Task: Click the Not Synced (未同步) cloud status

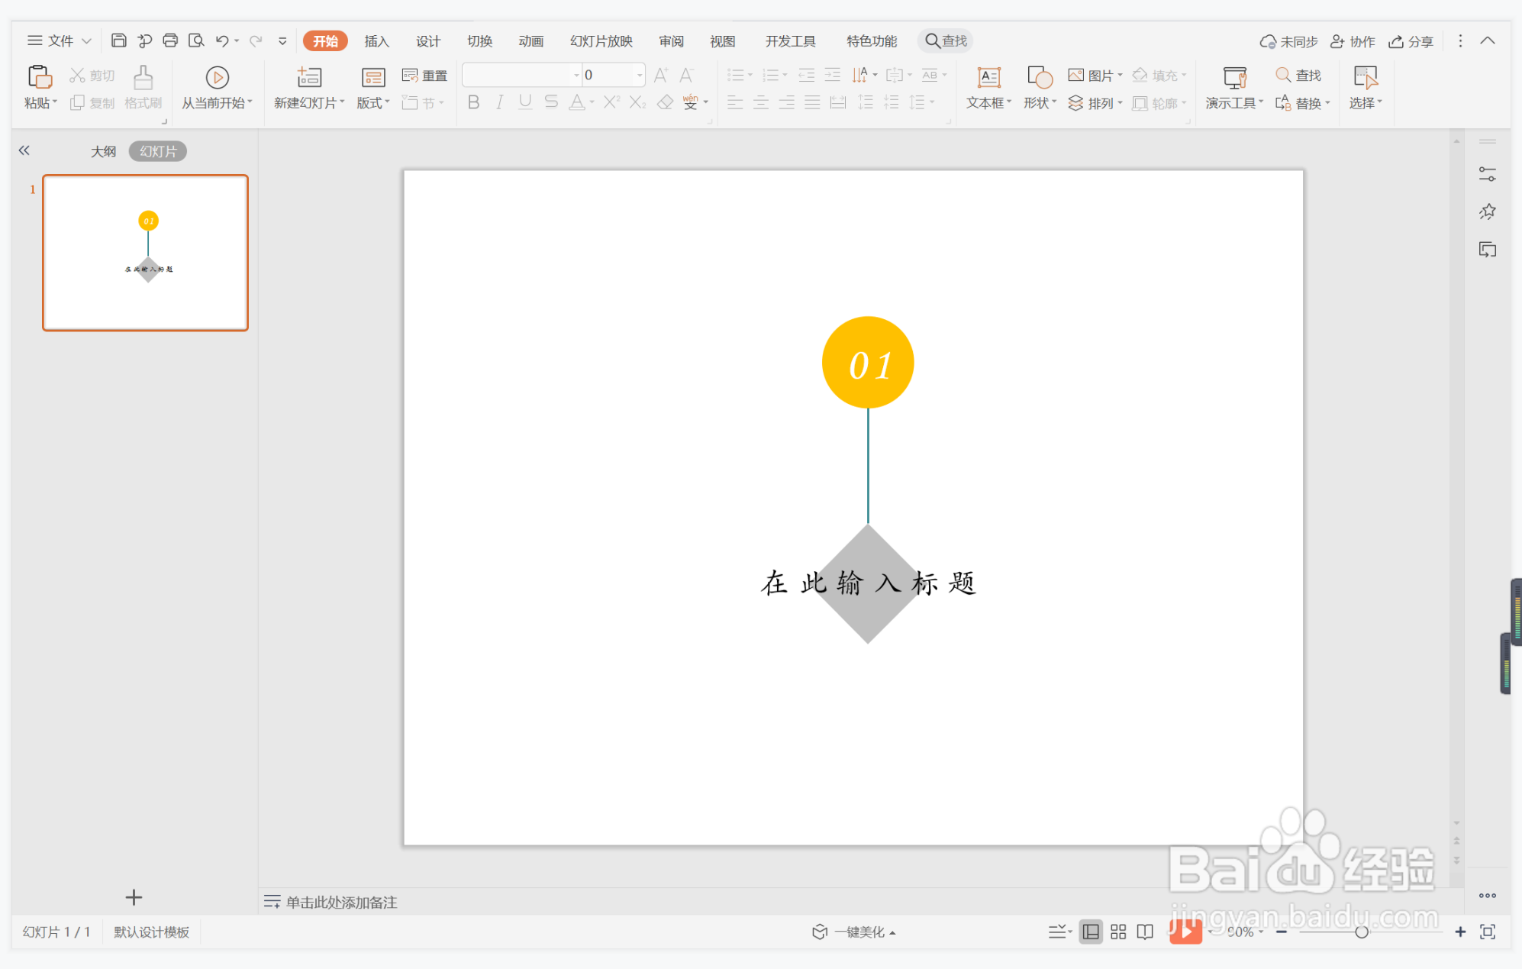Action: pyautogui.click(x=1289, y=41)
